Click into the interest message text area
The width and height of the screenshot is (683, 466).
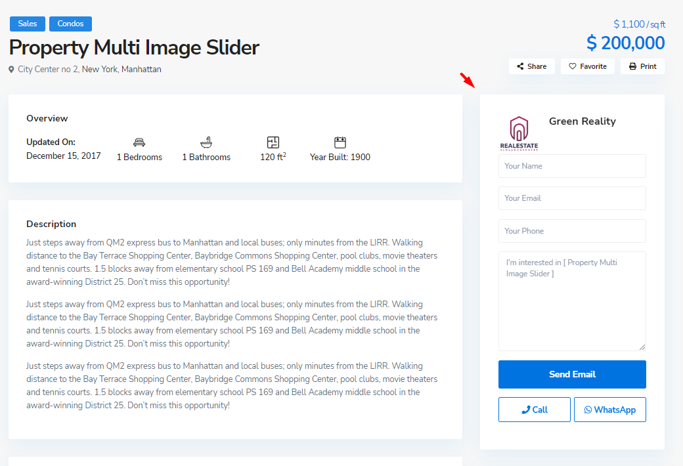(572, 301)
